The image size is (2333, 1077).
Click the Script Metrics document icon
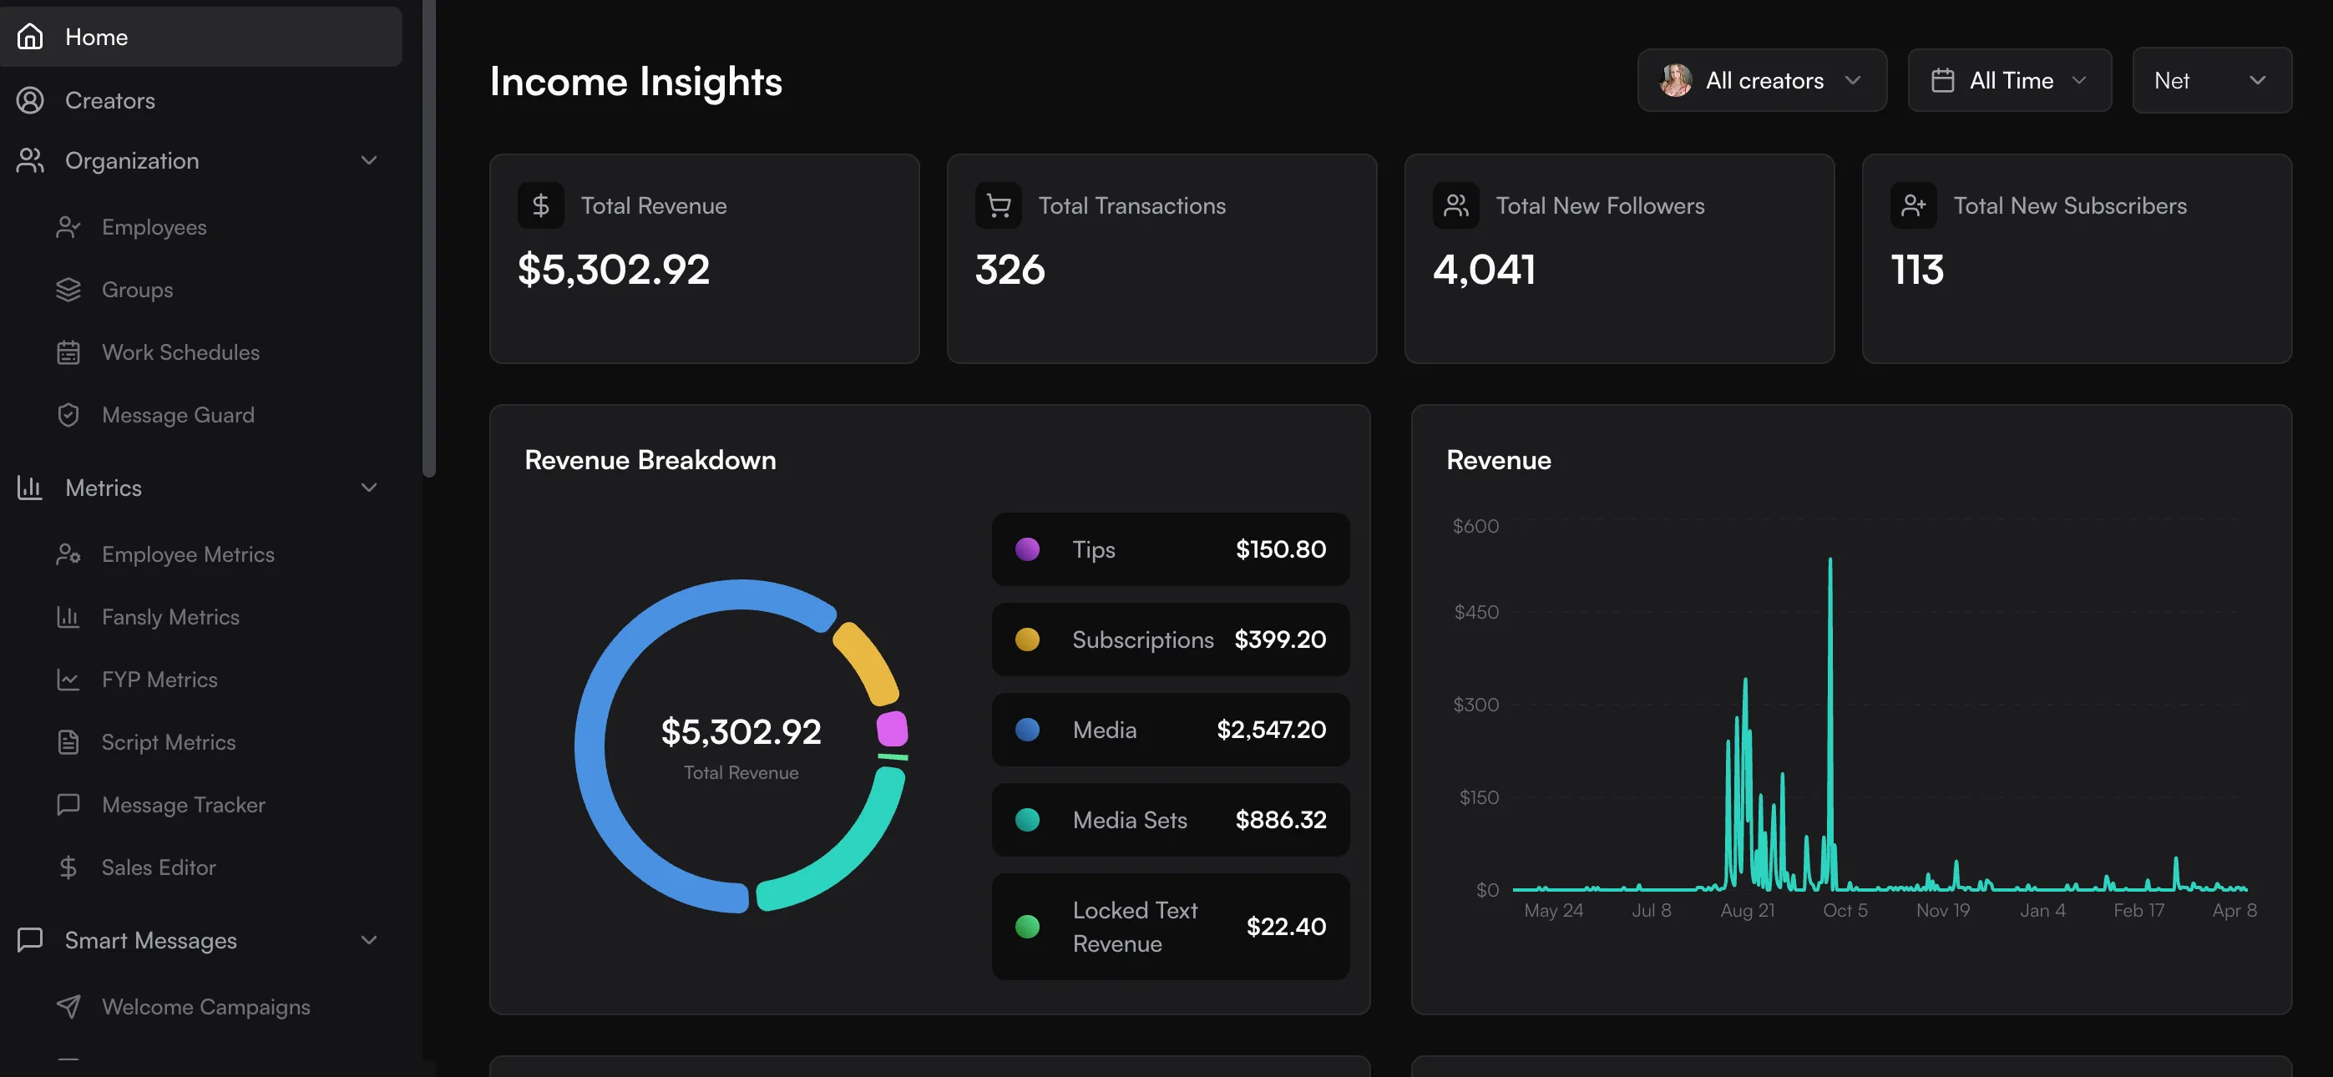click(68, 741)
